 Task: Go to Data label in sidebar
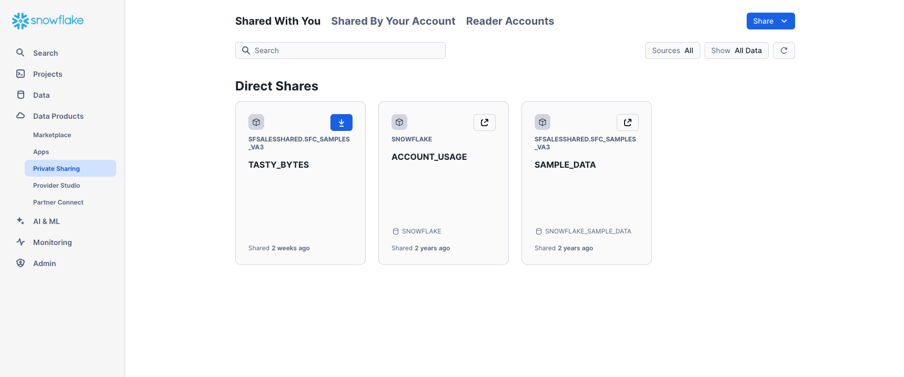pyautogui.click(x=42, y=95)
